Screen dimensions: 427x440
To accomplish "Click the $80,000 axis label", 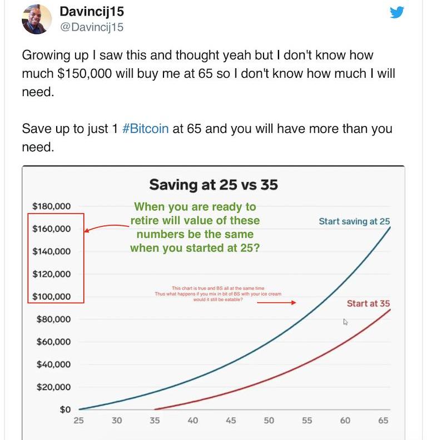I will tap(53, 319).
